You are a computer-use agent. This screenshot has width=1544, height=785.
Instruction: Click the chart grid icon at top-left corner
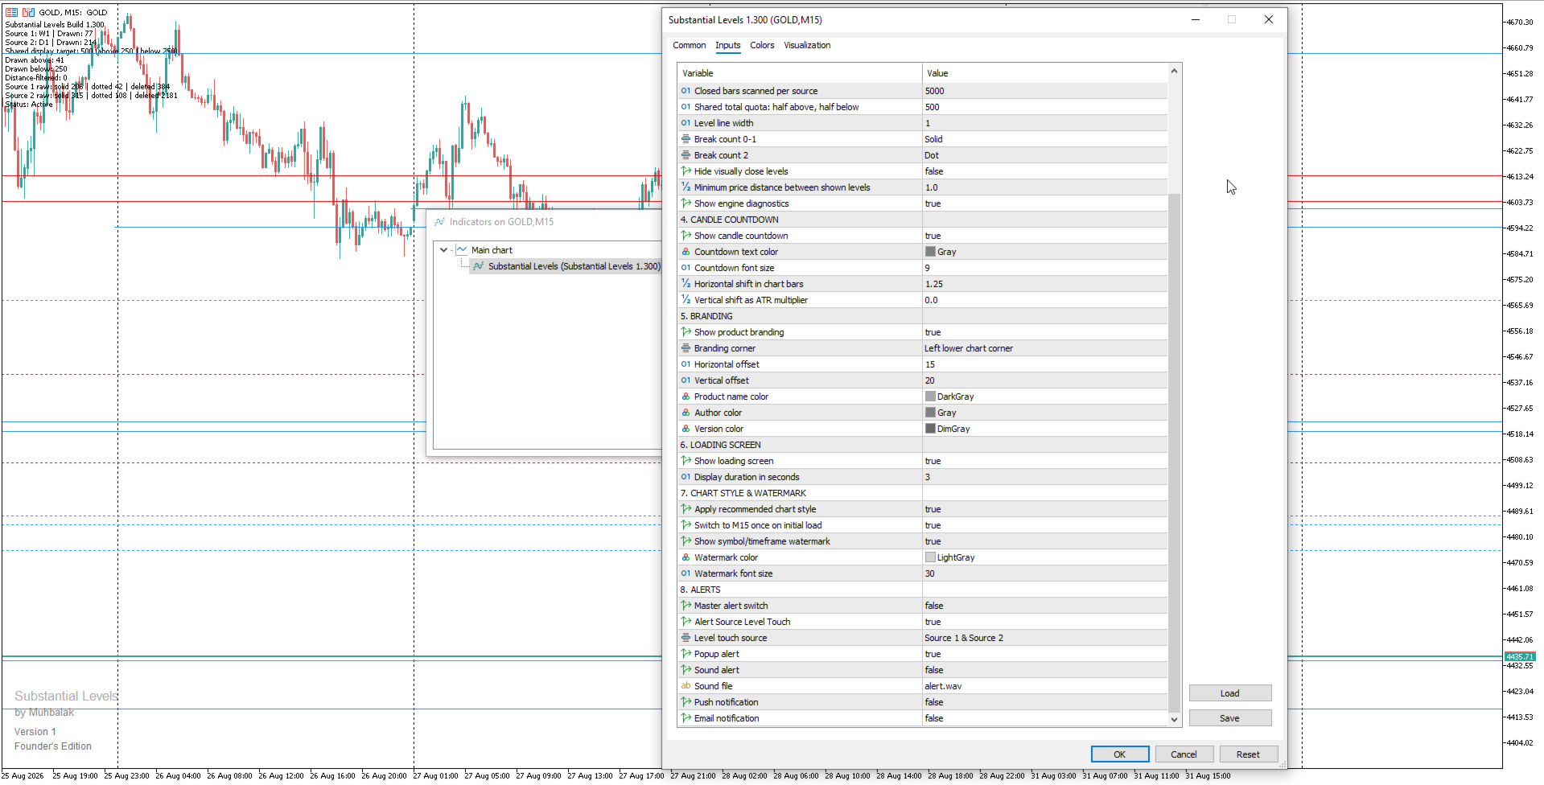[x=11, y=12]
